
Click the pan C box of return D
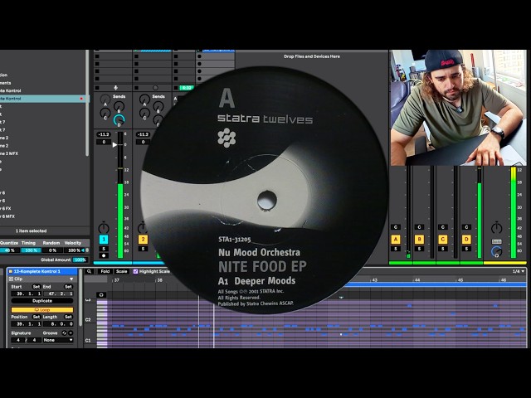click(466, 227)
